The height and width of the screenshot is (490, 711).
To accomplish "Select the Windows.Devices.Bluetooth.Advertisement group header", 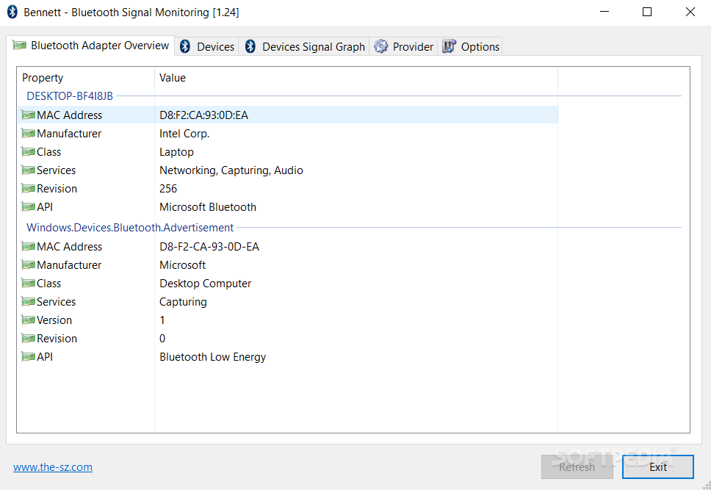I will click(130, 228).
